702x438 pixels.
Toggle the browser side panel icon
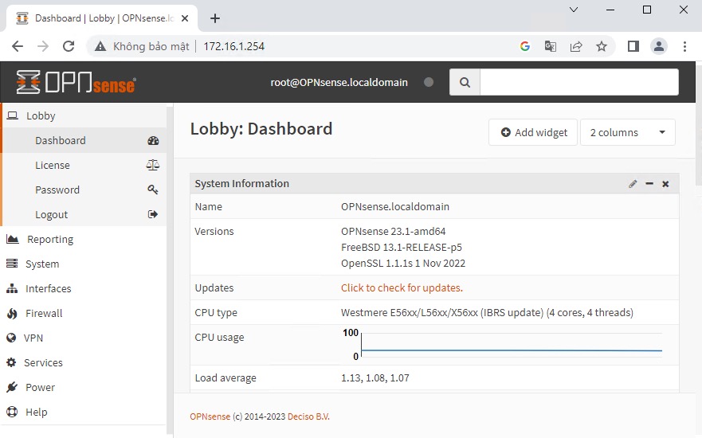click(633, 46)
